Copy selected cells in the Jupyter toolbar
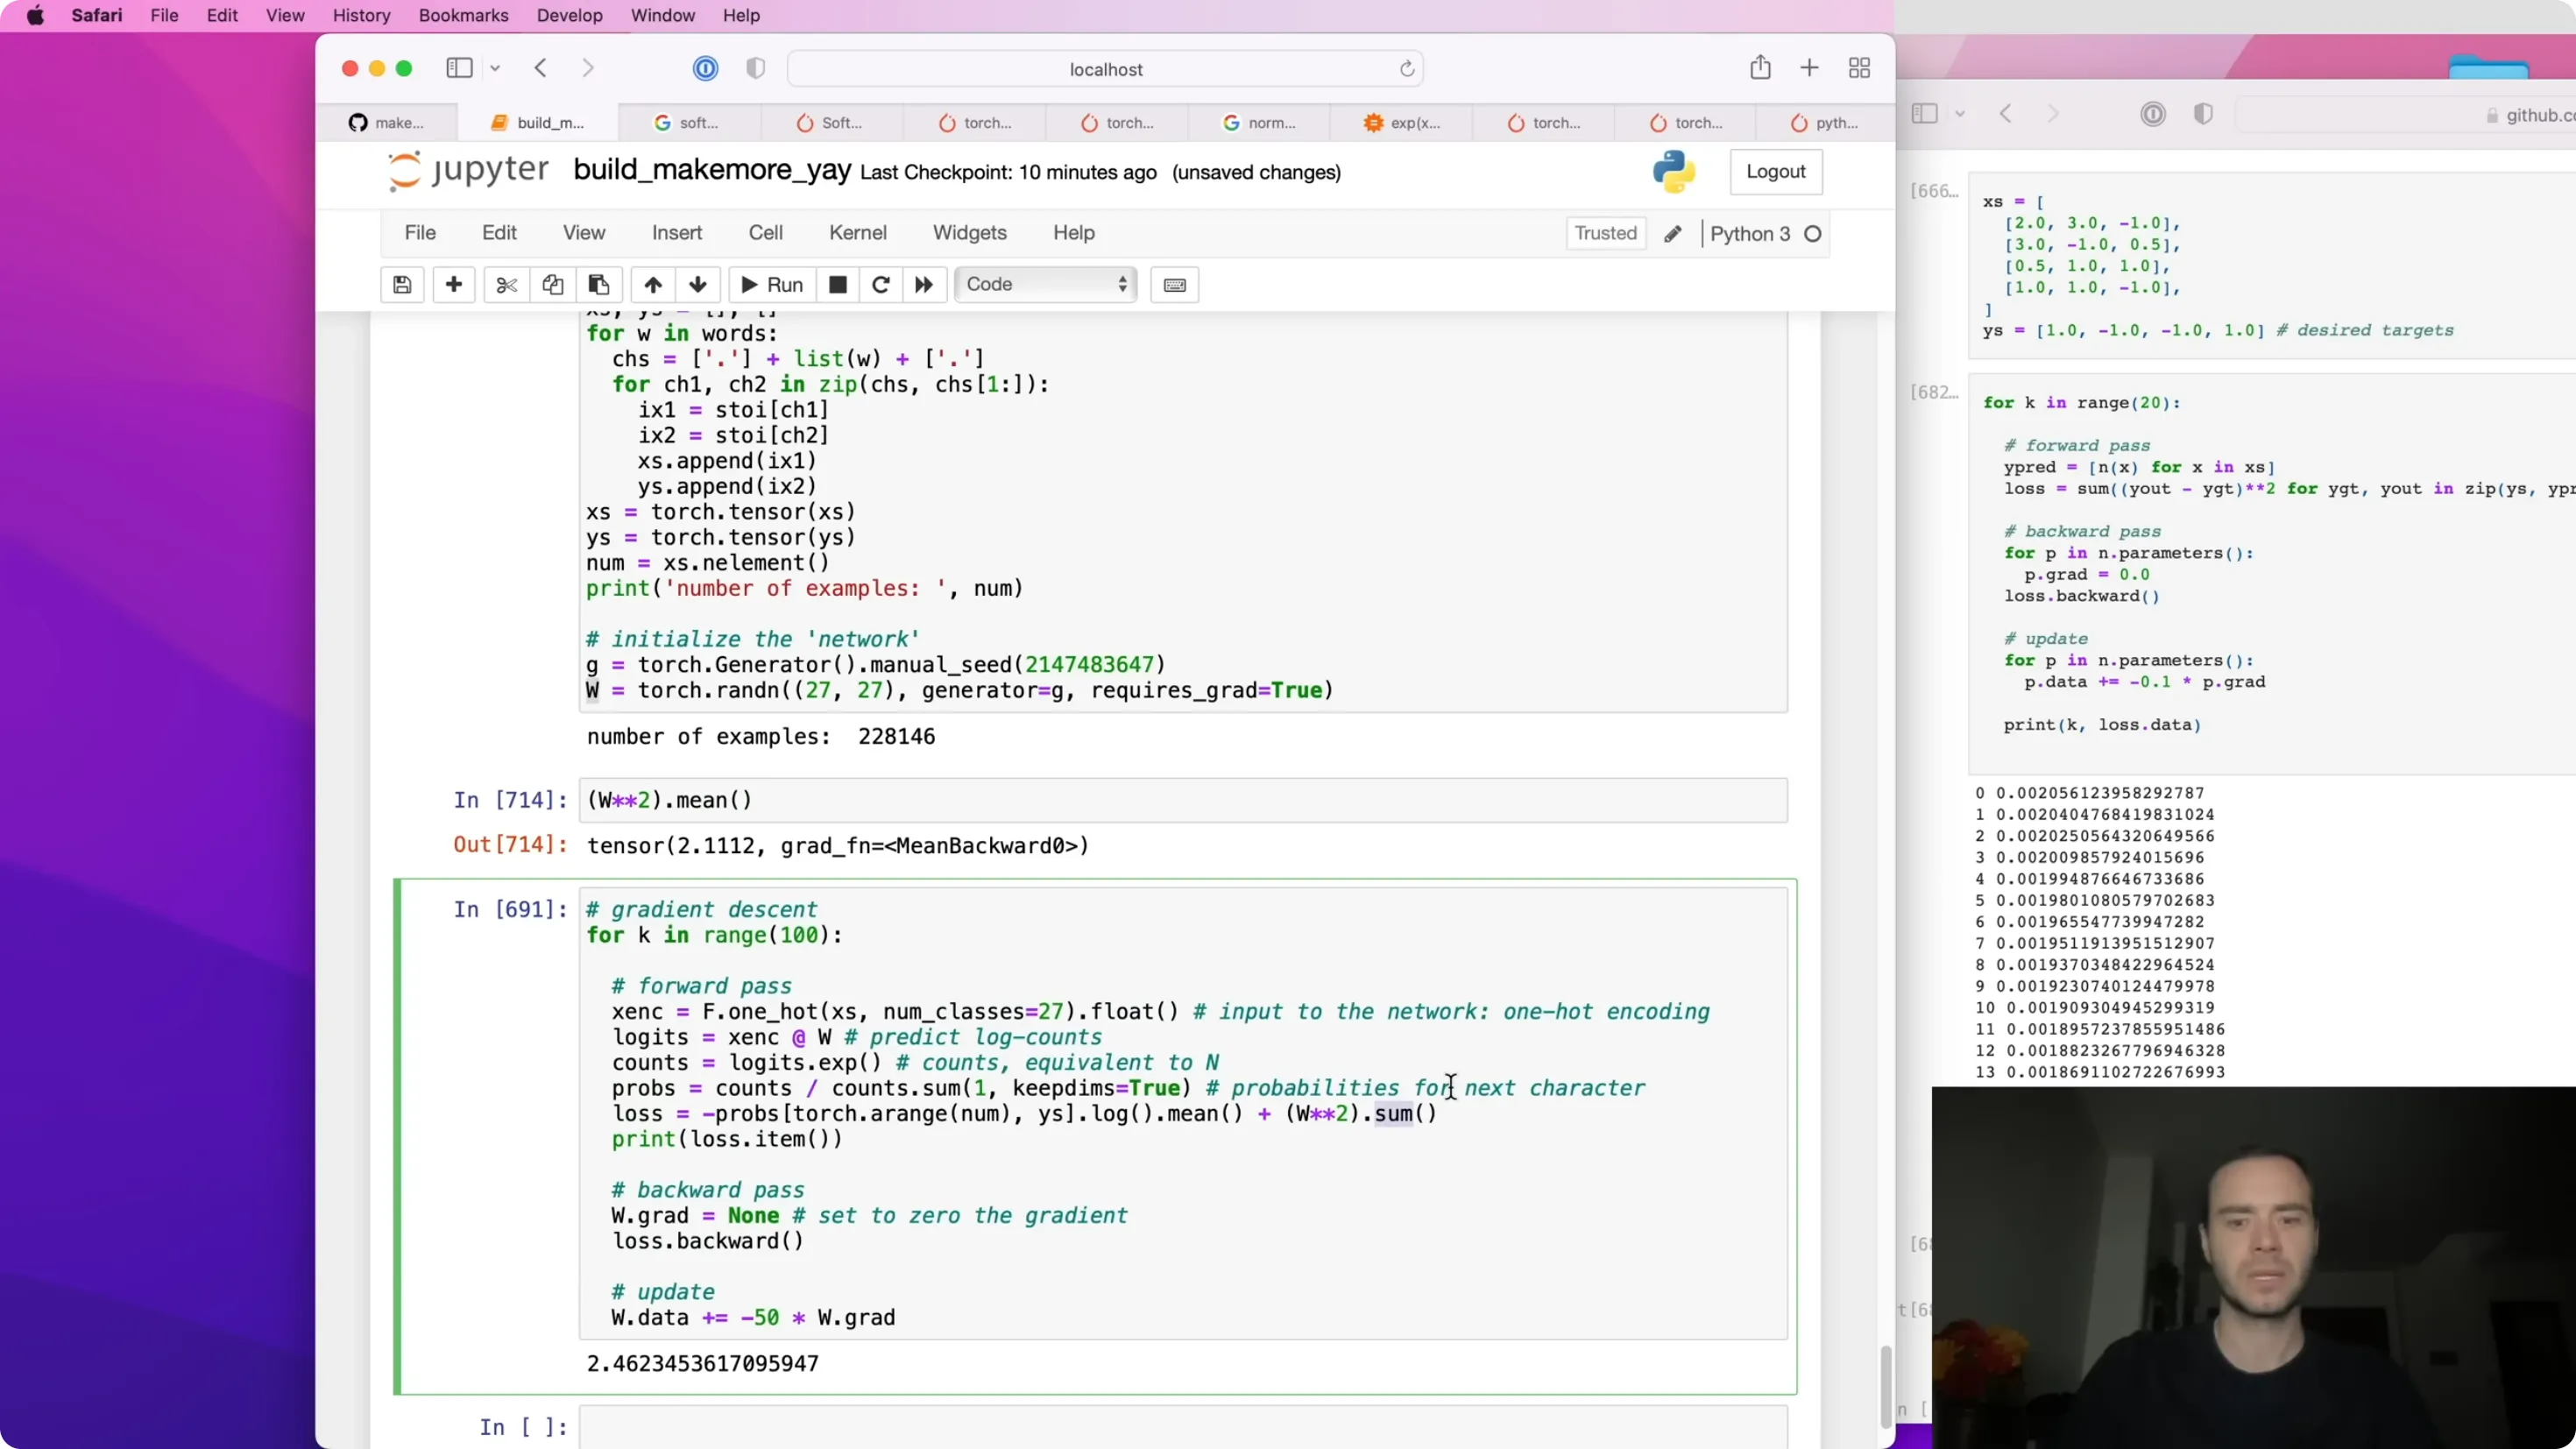The height and width of the screenshot is (1449, 2576). point(553,285)
